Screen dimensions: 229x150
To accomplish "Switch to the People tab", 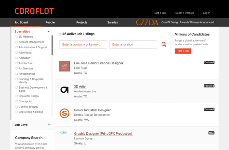I will click(50, 22).
